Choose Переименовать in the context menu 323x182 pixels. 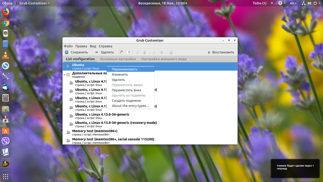pyautogui.click(x=124, y=69)
